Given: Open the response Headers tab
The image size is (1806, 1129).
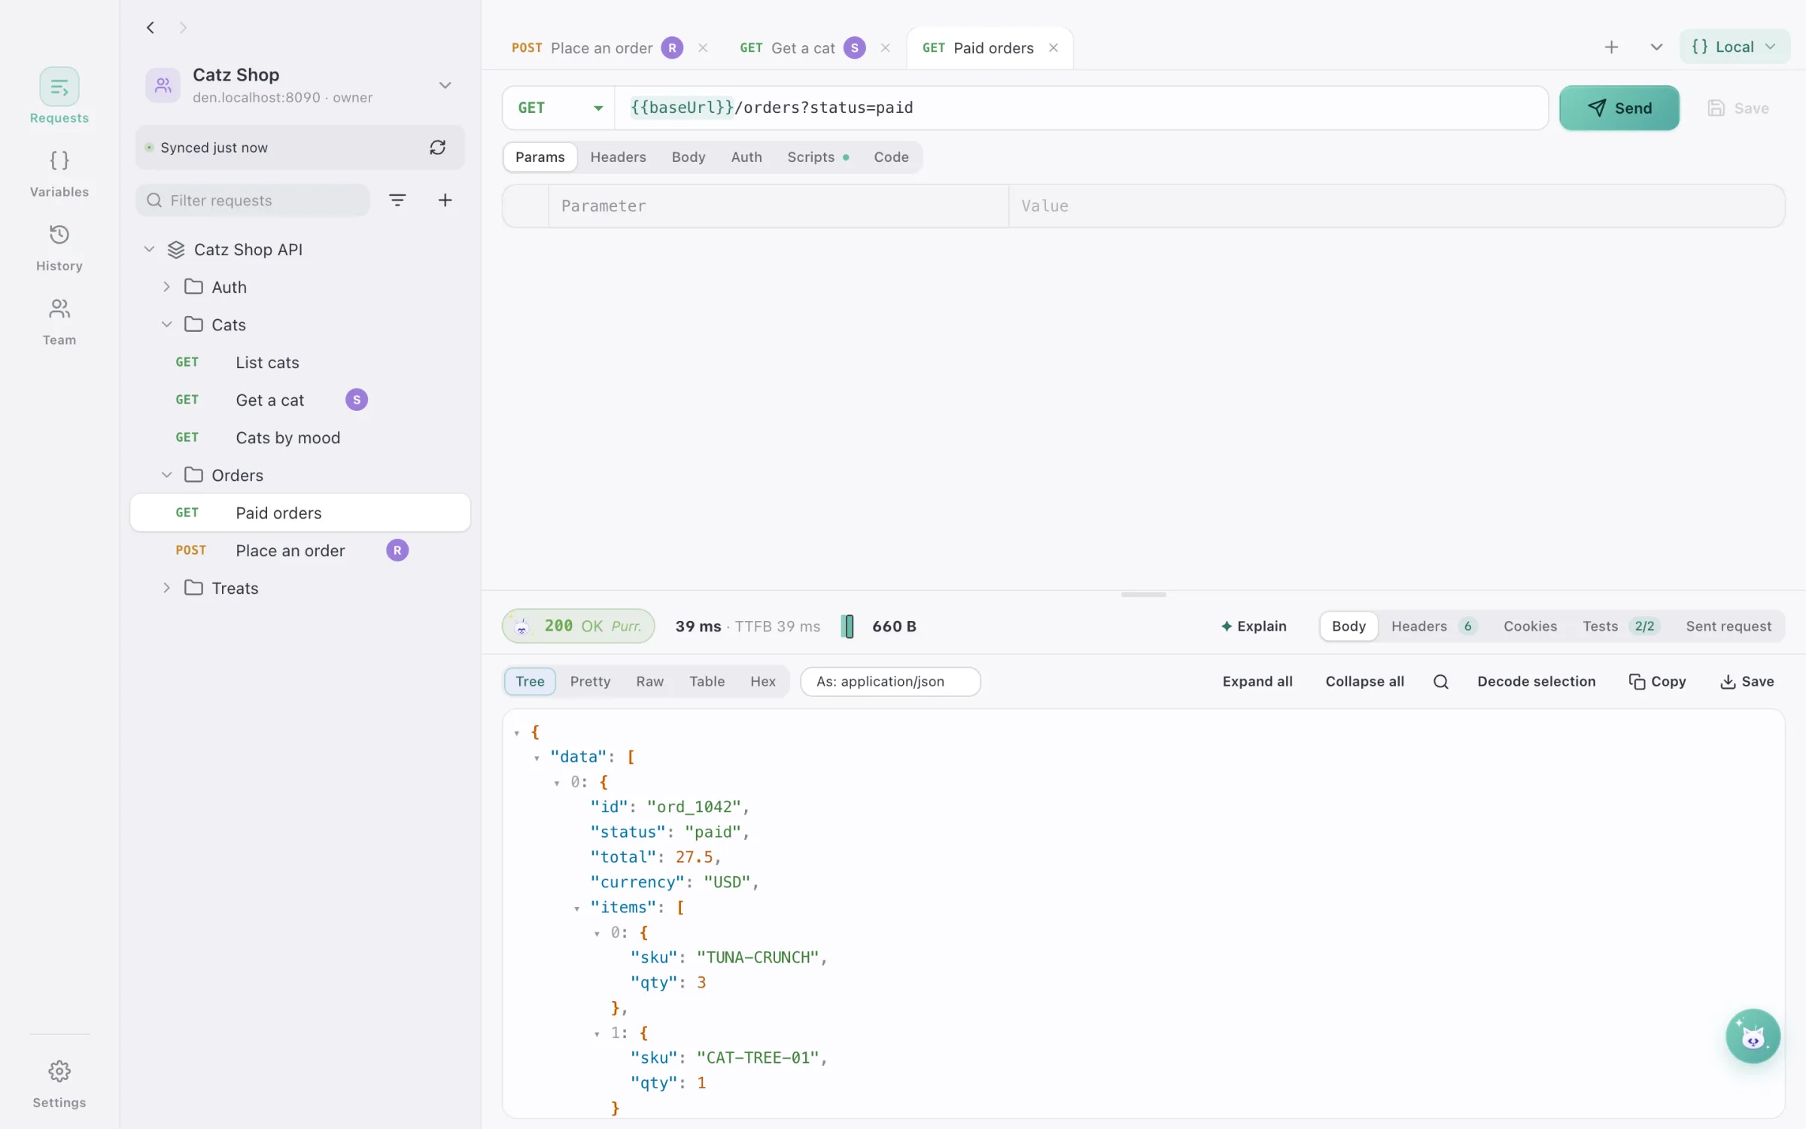Looking at the screenshot, I should pyautogui.click(x=1434, y=626).
